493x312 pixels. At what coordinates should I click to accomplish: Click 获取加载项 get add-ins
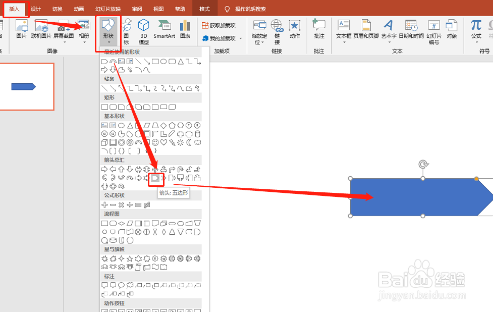(219, 25)
